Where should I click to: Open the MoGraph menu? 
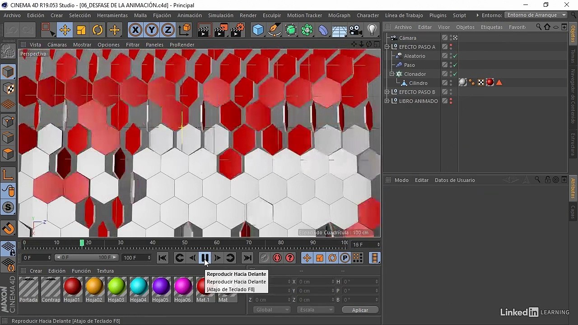(339, 15)
